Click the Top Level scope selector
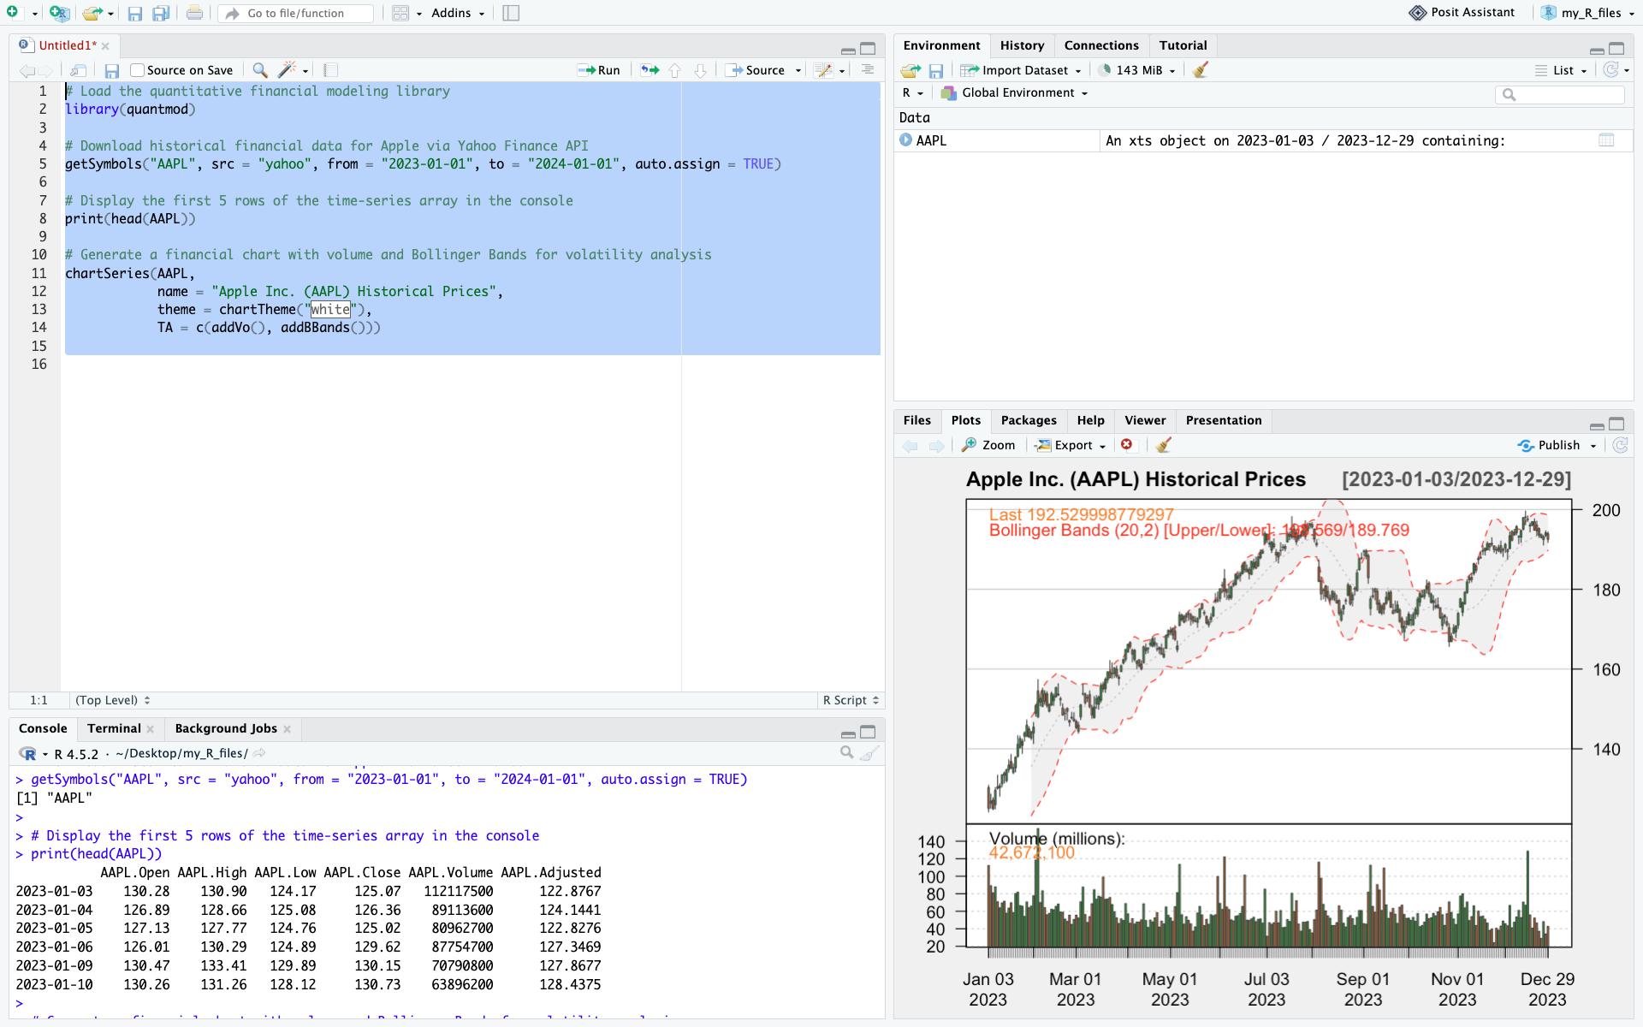Image resolution: width=1643 pixels, height=1027 pixels. pos(112,700)
